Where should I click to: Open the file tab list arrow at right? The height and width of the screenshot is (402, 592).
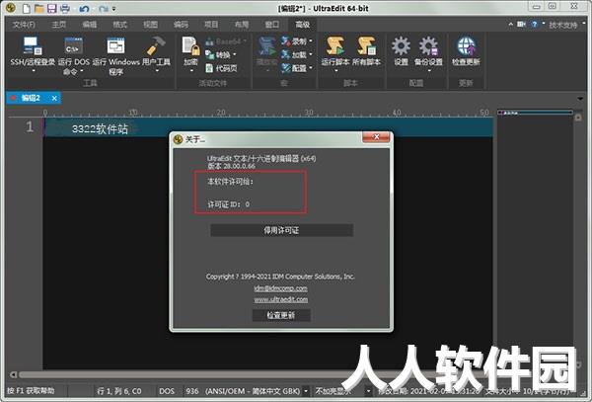(x=580, y=99)
